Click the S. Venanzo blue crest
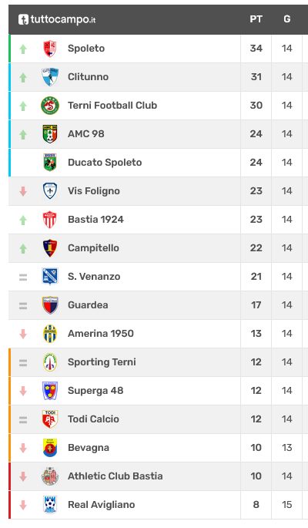 [50, 277]
